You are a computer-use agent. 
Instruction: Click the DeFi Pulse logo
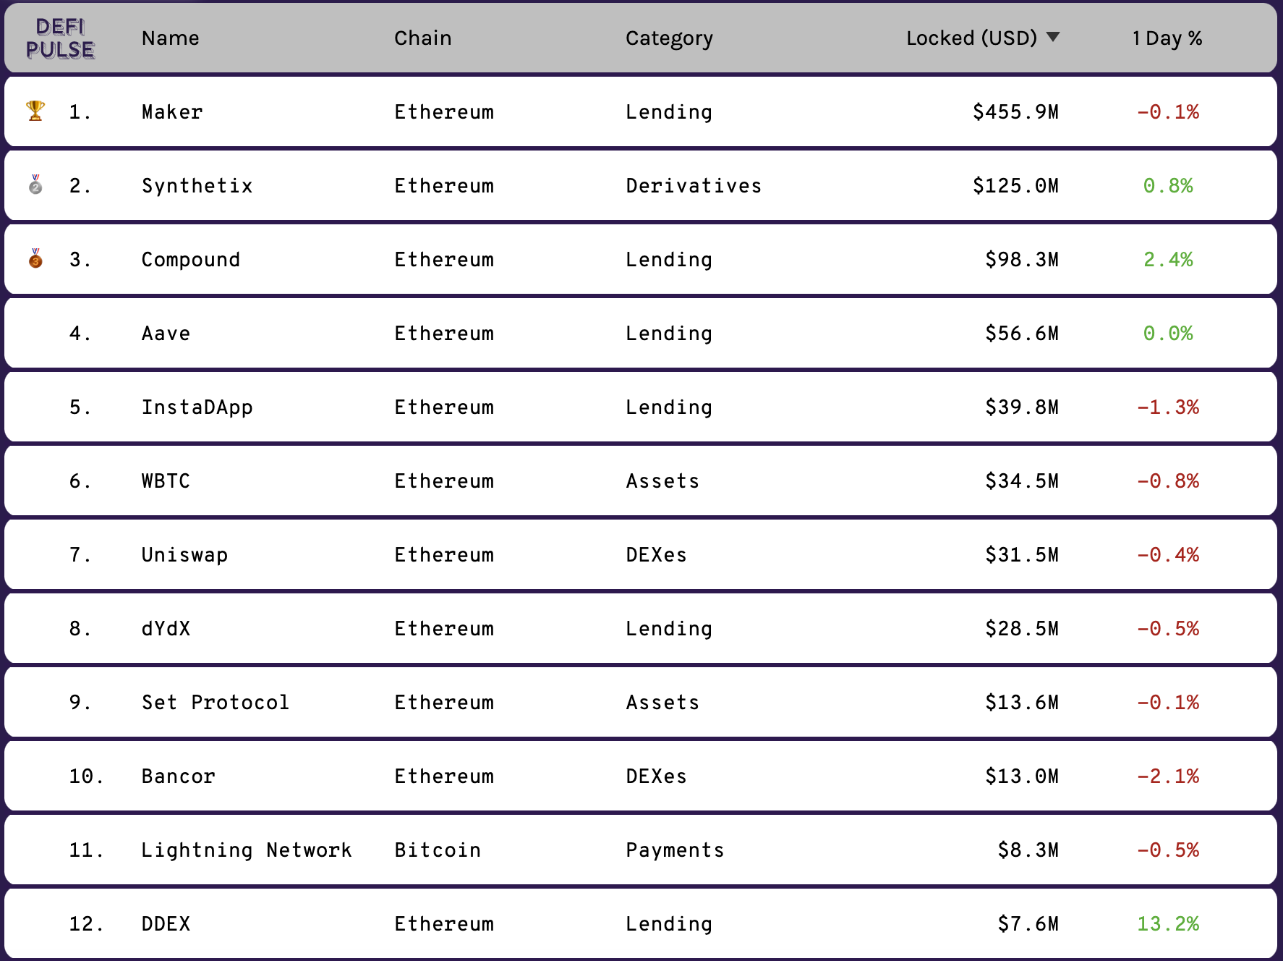pyautogui.click(x=60, y=38)
